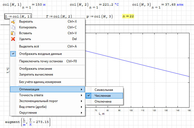Click the scissors Cut icon
194x128 pixels.
coord(13,22)
